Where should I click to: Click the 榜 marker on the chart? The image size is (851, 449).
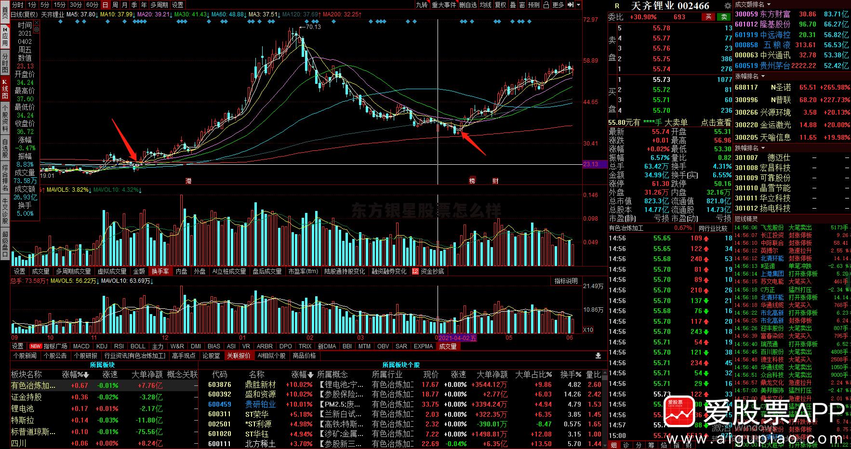472,181
